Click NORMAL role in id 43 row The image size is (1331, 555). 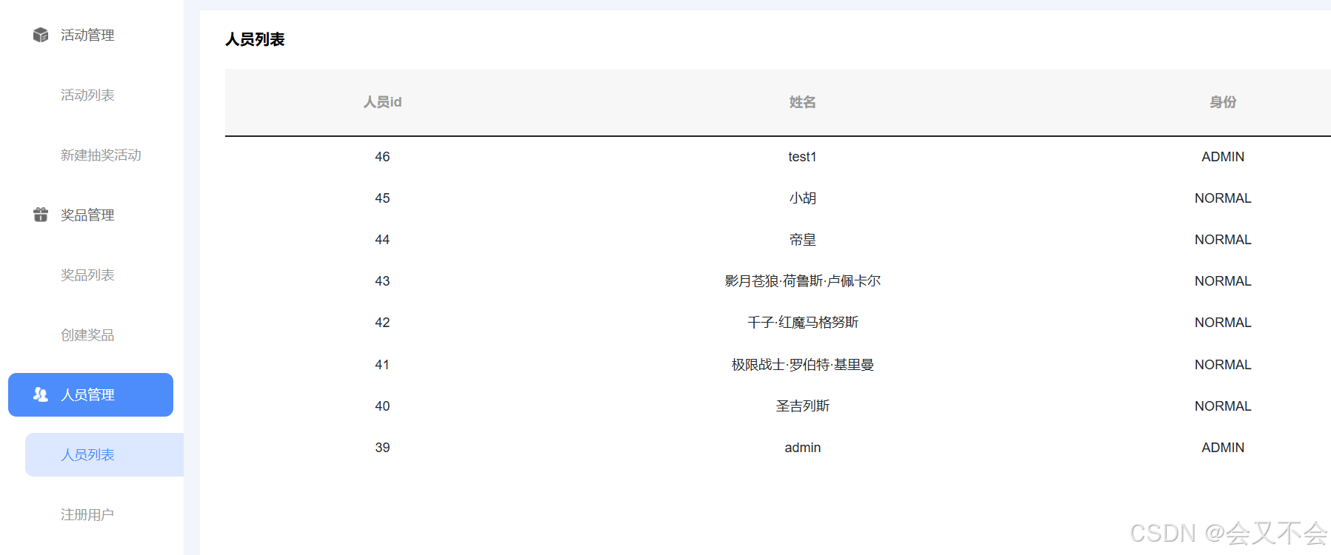click(1223, 281)
